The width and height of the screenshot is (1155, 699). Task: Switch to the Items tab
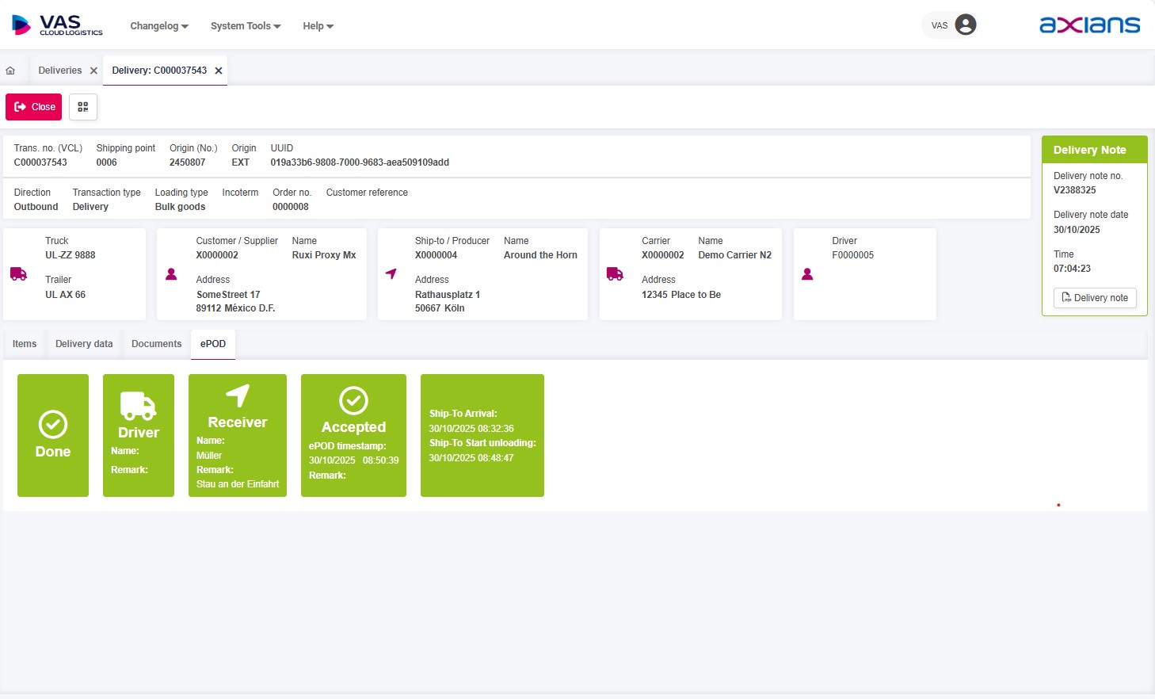click(x=25, y=344)
